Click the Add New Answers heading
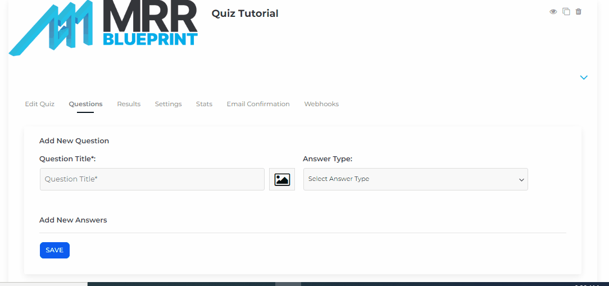 (73, 220)
